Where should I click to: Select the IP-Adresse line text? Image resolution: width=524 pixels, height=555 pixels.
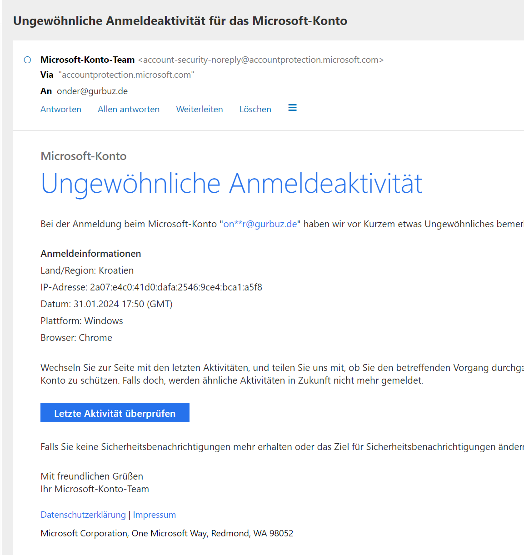[151, 287]
